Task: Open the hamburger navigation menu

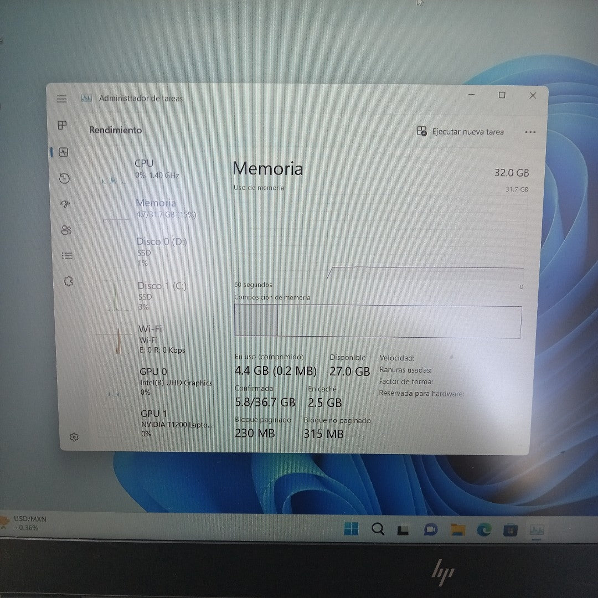Action: (61, 99)
